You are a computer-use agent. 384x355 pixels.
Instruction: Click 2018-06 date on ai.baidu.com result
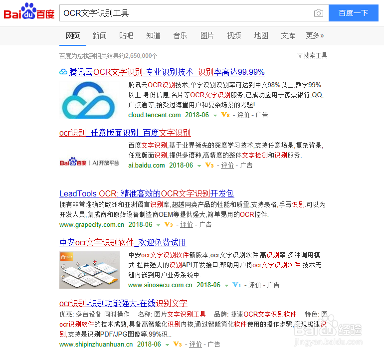coord(181,165)
